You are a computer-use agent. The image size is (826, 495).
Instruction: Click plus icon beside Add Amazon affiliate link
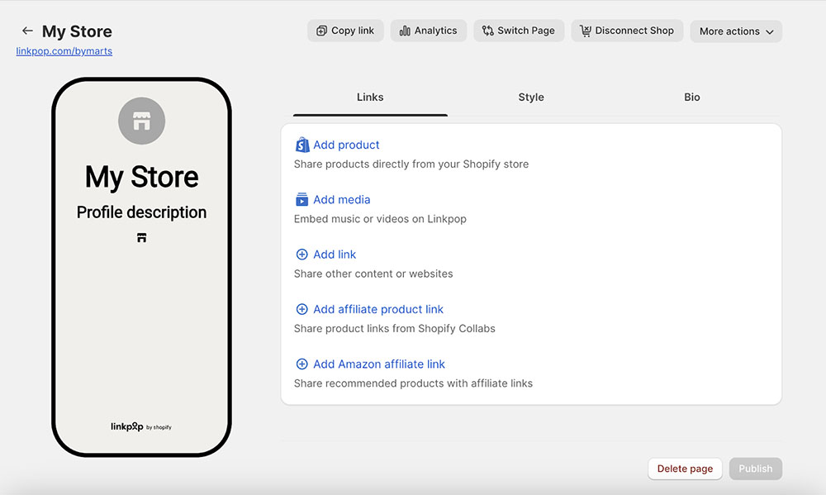tap(301, 364)
